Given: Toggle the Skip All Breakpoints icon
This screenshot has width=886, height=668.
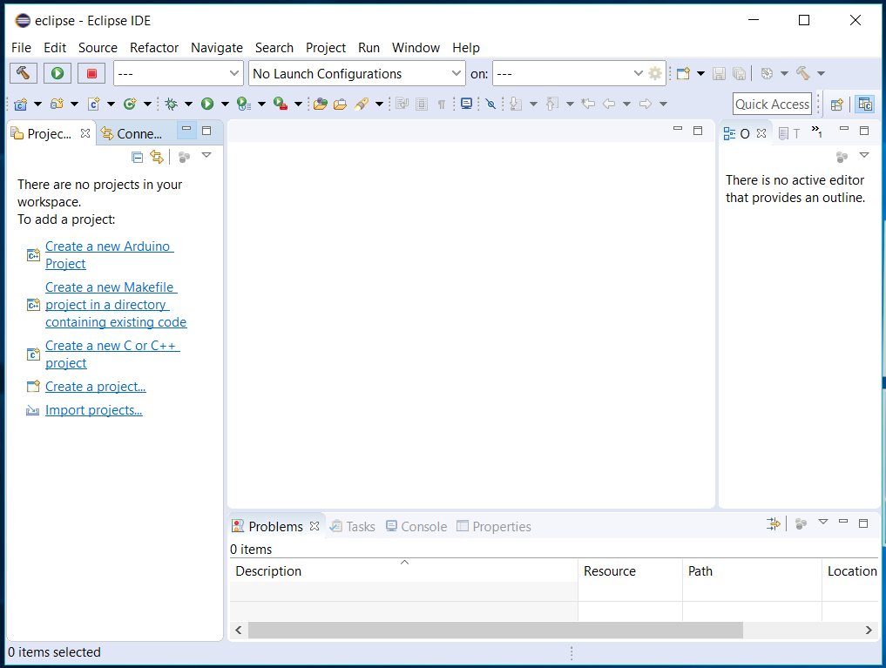Looking at the screenshot, I should (490, 104).
